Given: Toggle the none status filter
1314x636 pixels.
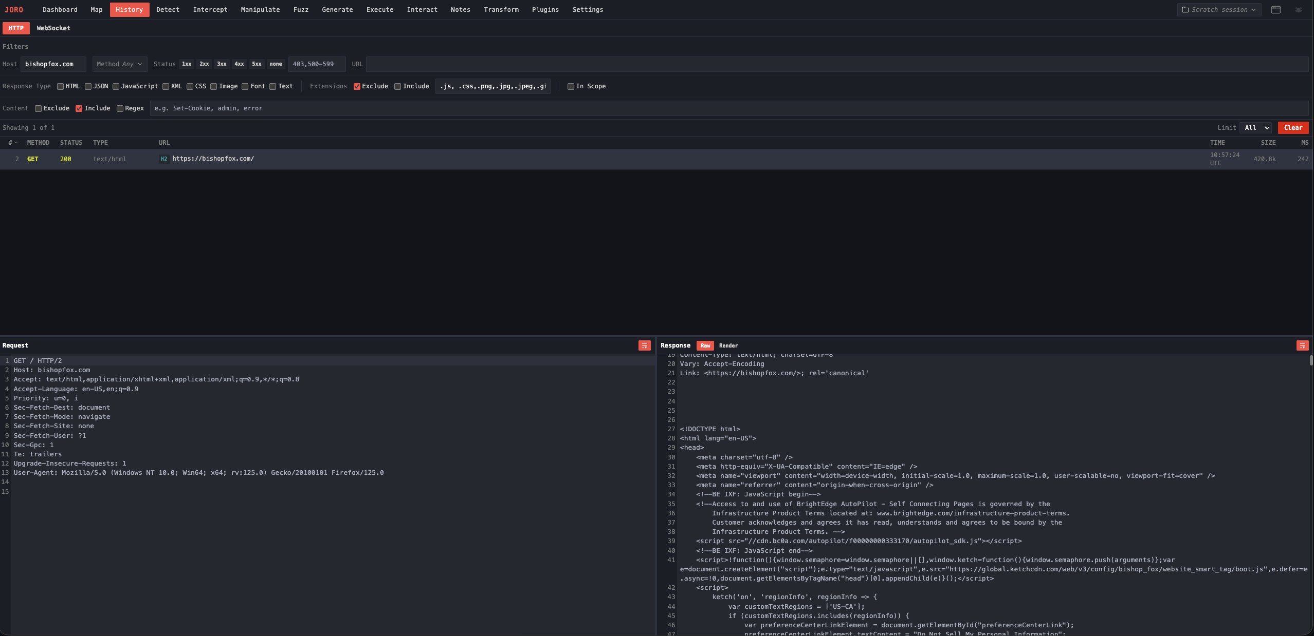Looking at the screenshot, I should [276, 64].
